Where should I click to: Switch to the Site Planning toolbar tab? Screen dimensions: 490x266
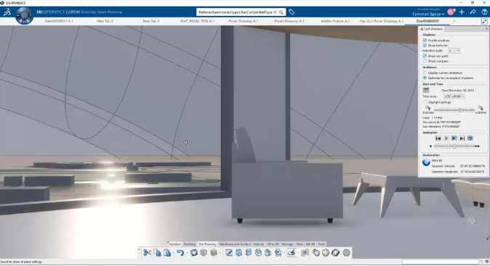[x=207, y=244]
